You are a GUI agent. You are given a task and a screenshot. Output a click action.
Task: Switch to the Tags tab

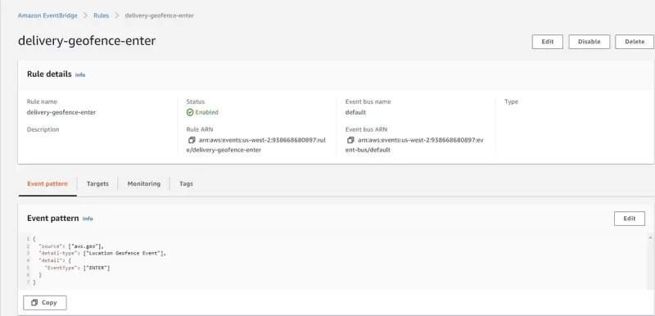click(186, 183)
